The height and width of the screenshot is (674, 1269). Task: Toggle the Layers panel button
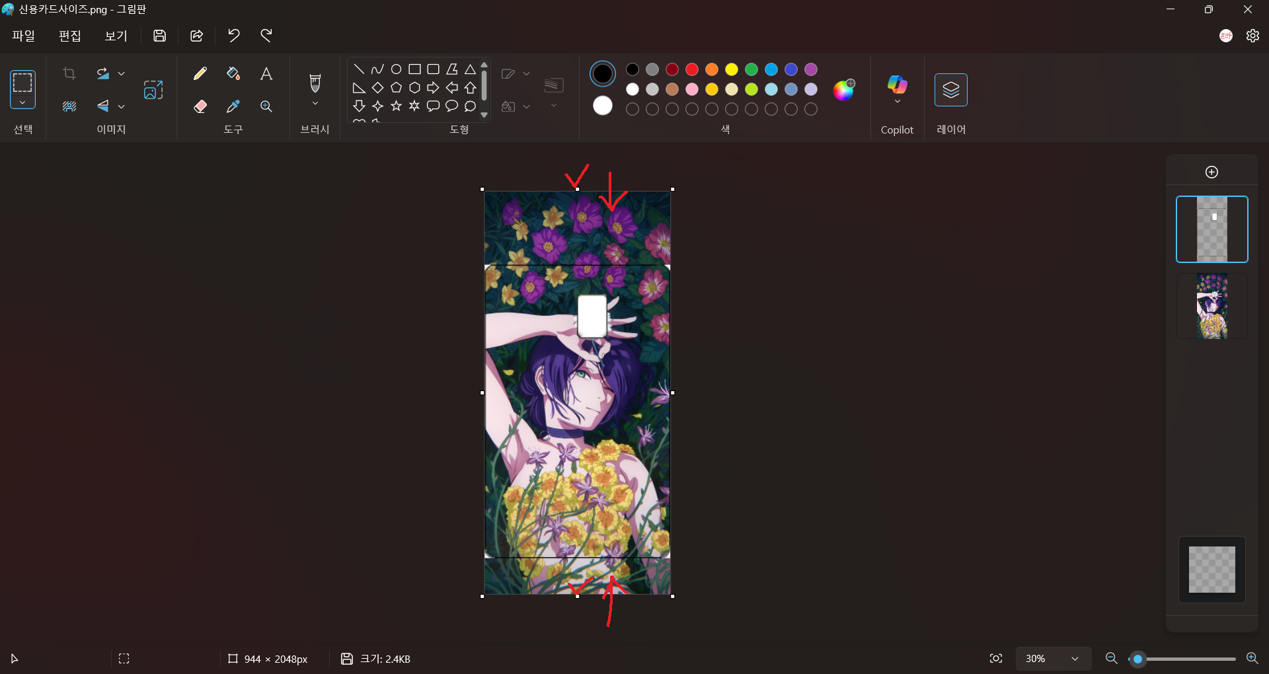click(x=950, y=90)
